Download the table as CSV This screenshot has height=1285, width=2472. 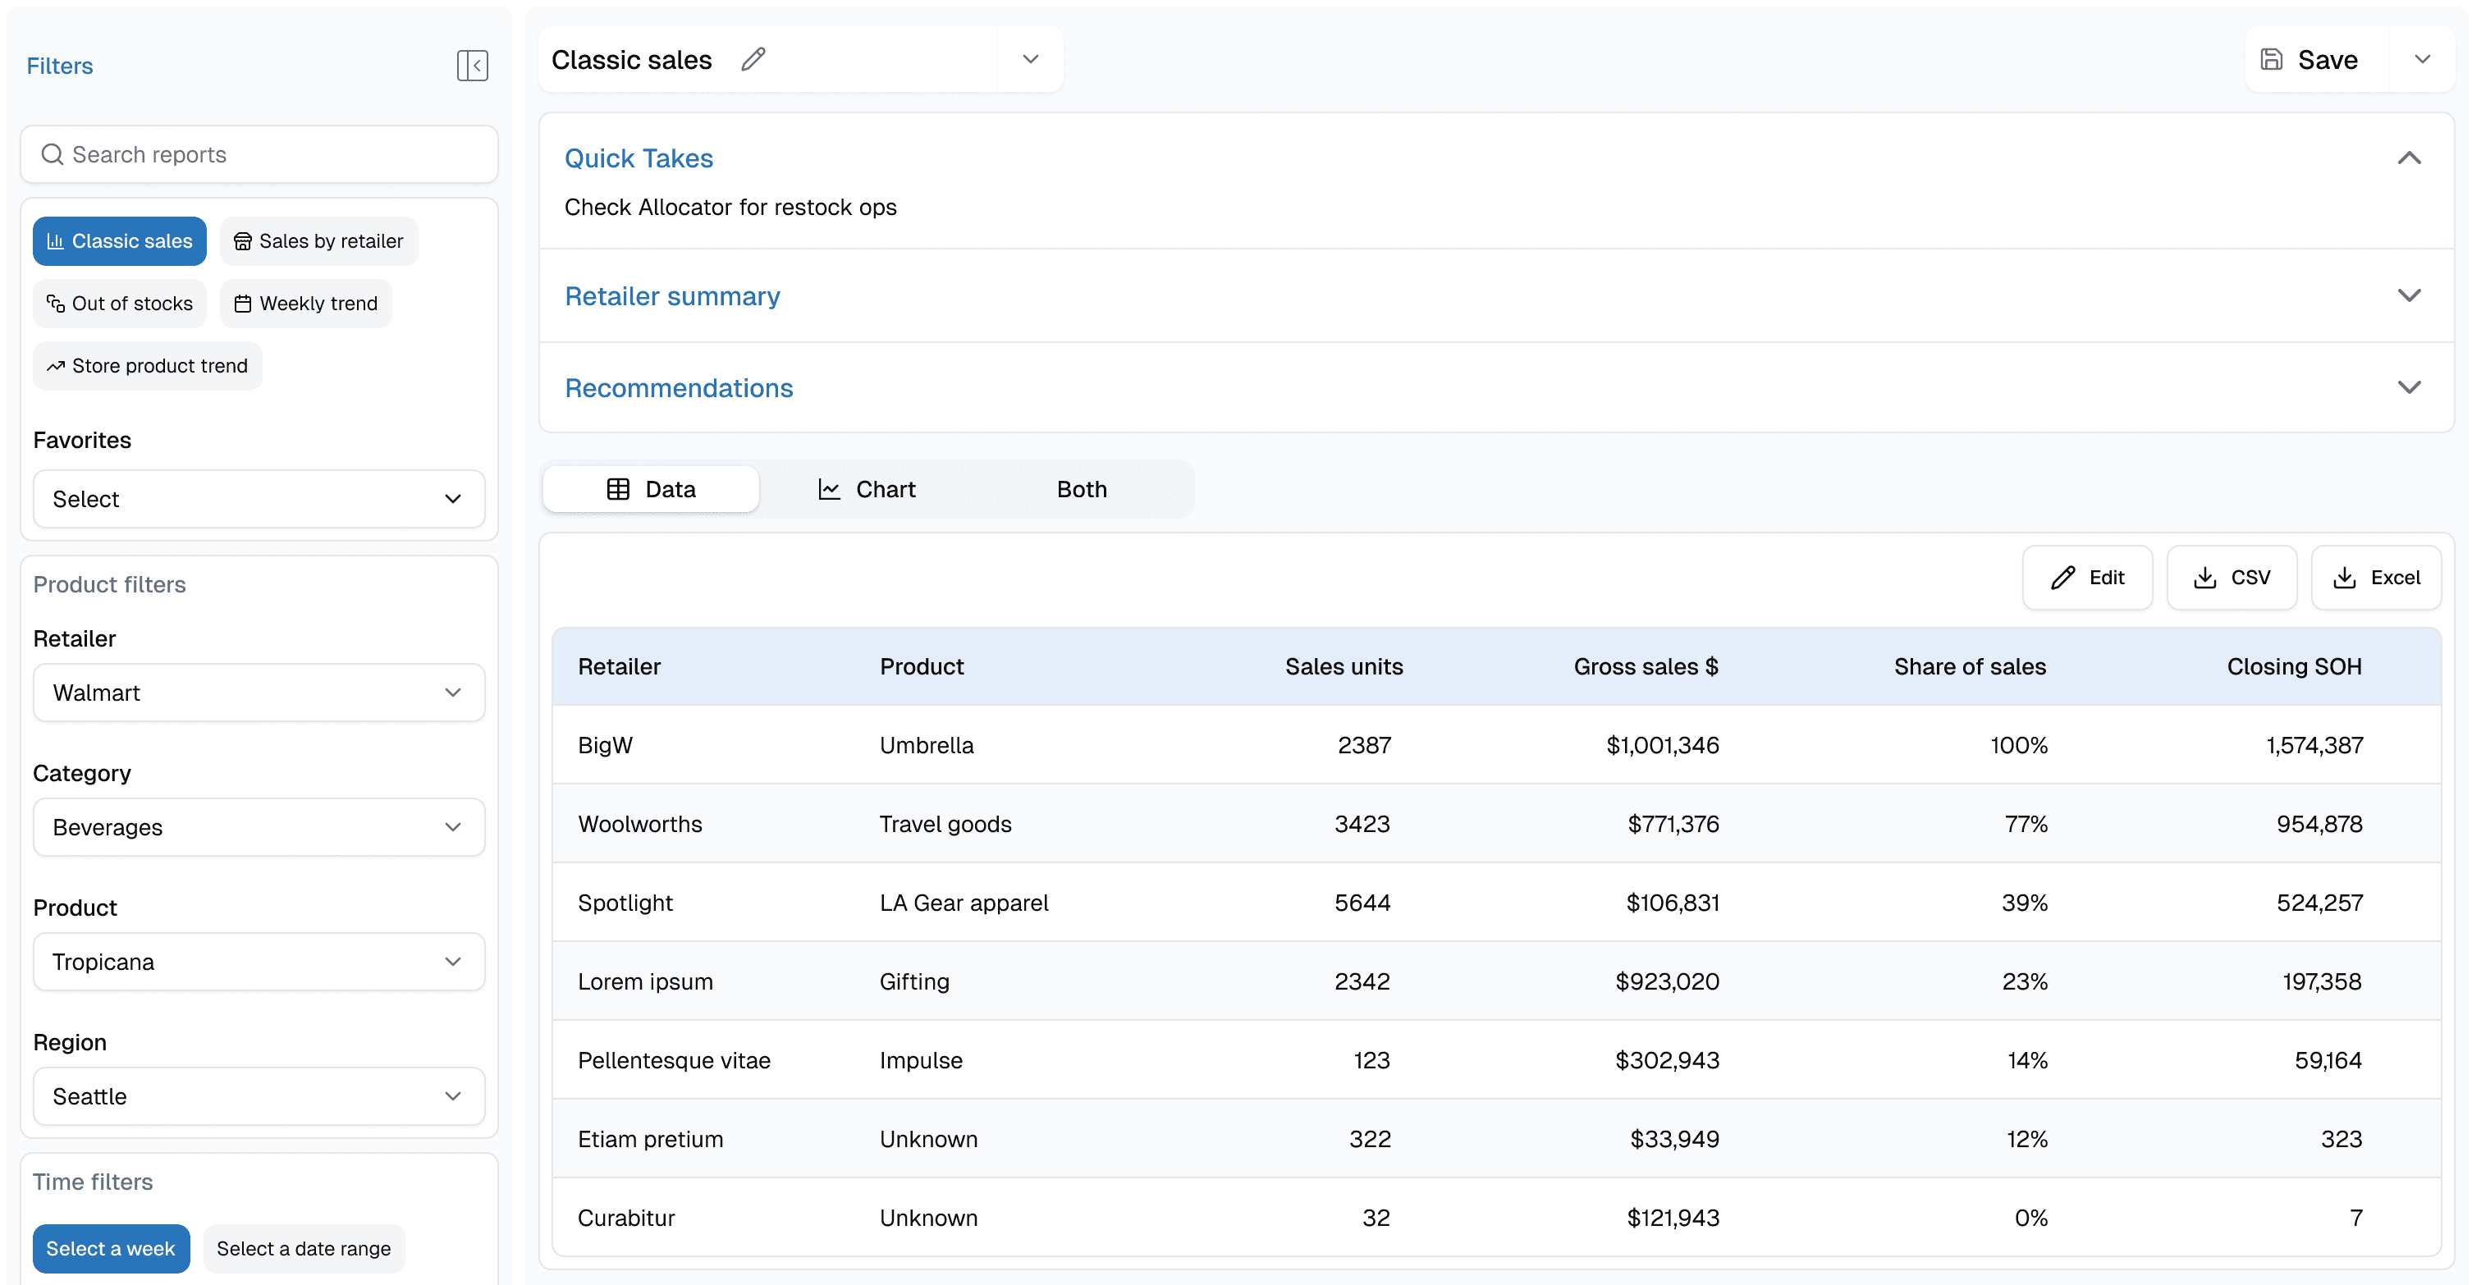tap(2232, 578)
